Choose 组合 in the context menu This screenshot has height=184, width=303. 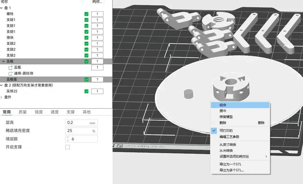pos(240,105)
